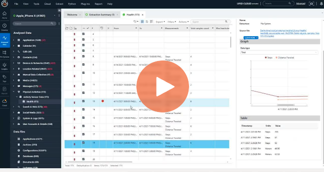Click the tag column header icon
The height and width of the screenshot is (172, 324).
click(x=101, y=28)
